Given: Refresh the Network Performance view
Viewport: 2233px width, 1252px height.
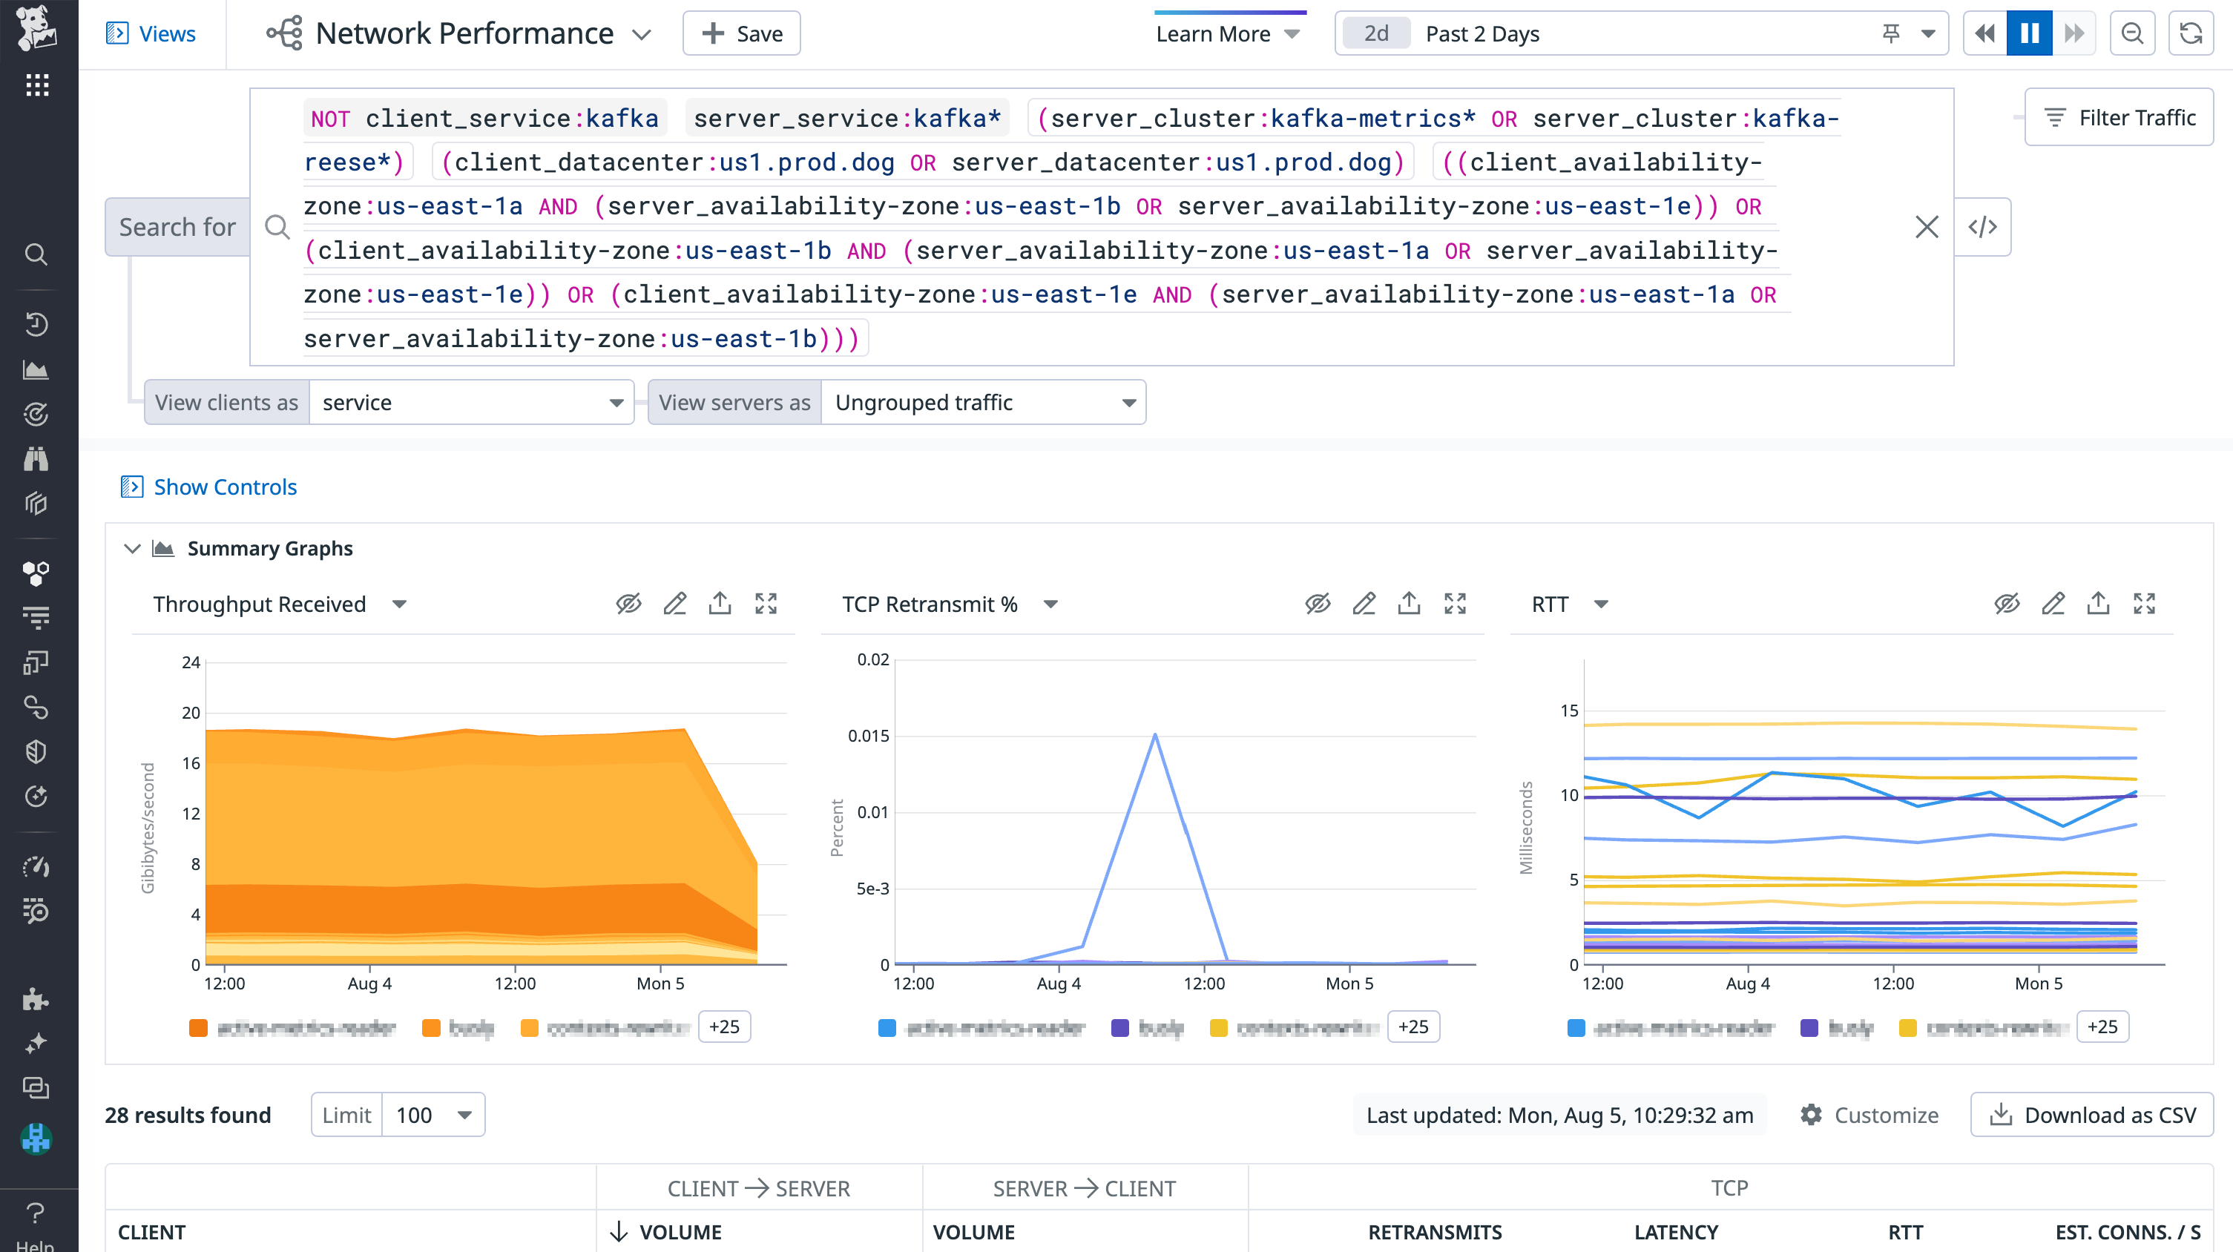Looking at the screenshot, I should pyautogui.click(x=2192, y=33).
